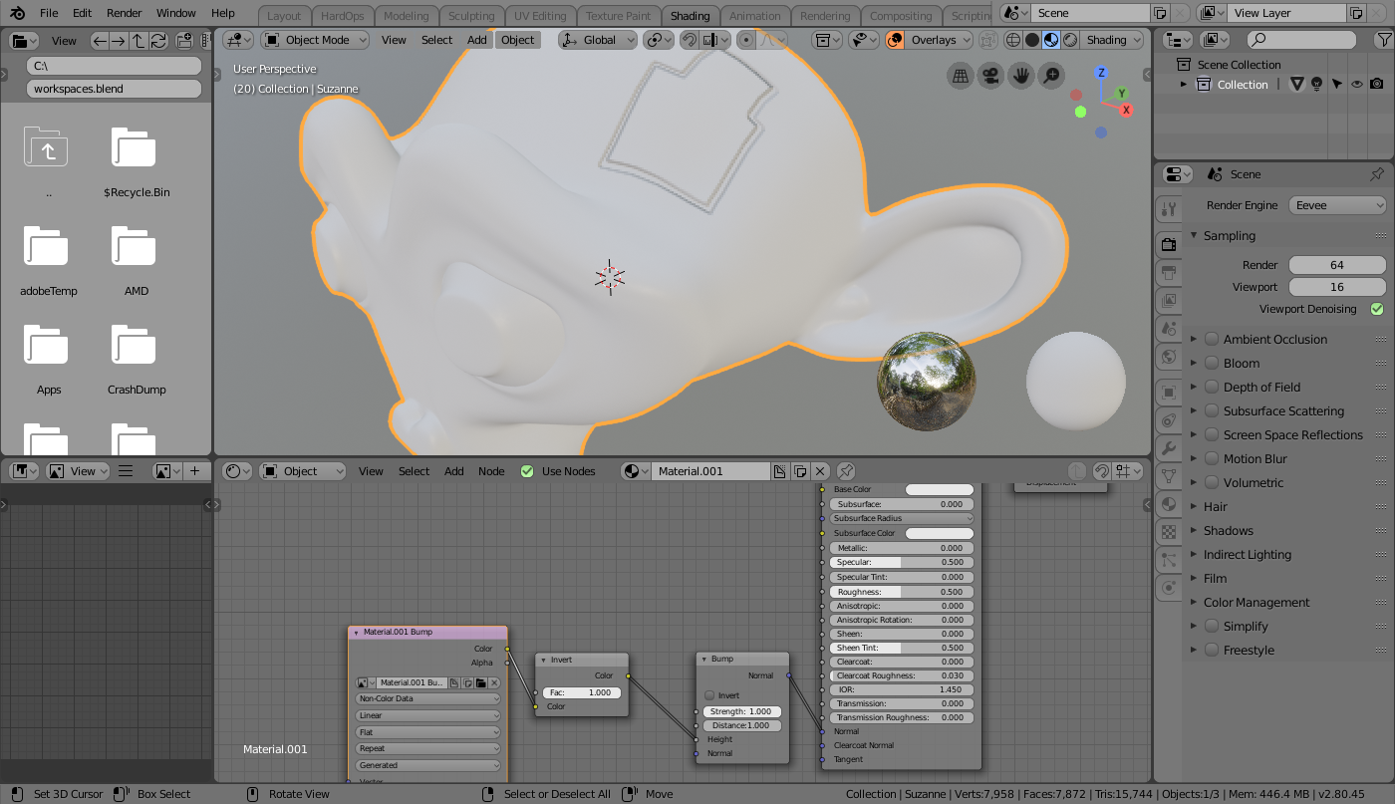Open Object Data properties tab

click(1169, 477)
